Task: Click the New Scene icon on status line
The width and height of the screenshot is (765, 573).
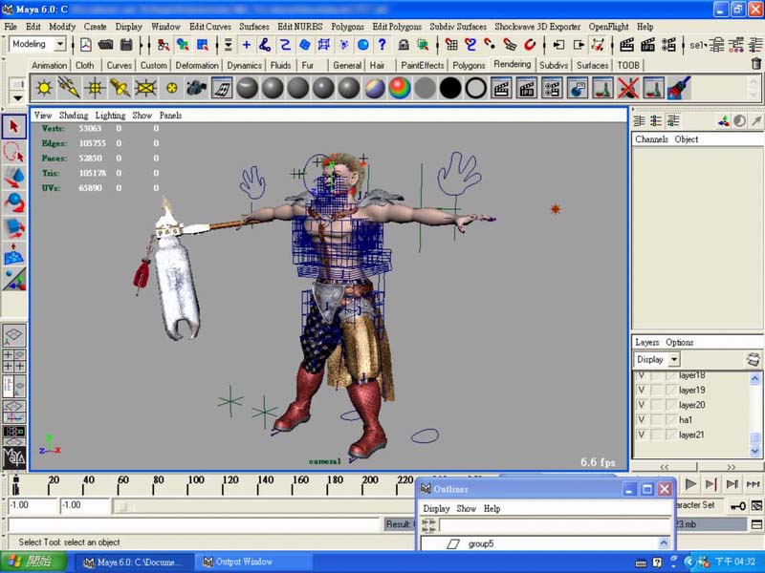Action: (x=86, y=45)
